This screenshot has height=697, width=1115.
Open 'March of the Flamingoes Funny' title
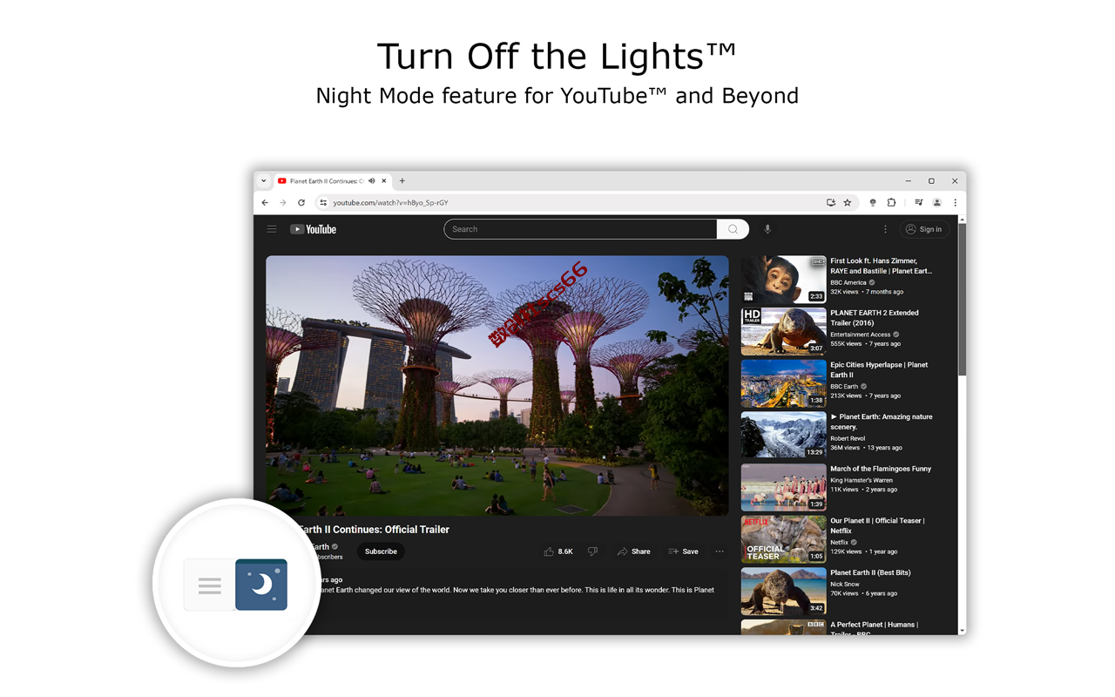(881, 469)
